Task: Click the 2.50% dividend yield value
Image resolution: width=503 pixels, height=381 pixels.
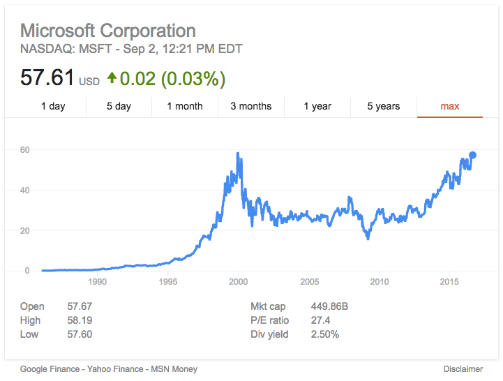Action: click(x=324, y=334)
